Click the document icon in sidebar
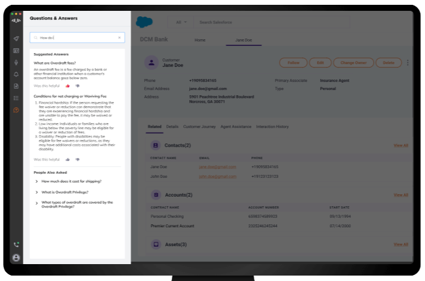This screenshot has height=281, width=425. tap(16, 86)
